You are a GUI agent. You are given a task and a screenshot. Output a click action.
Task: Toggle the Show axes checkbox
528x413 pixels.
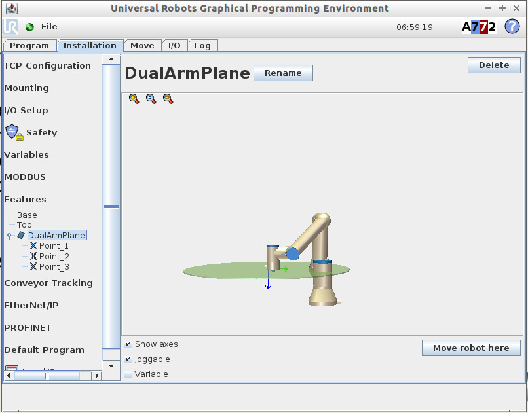(128, 344)
